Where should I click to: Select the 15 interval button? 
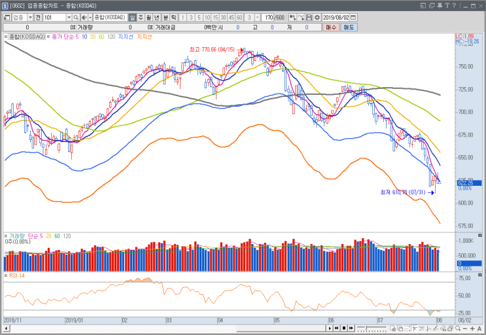point(215,18)
